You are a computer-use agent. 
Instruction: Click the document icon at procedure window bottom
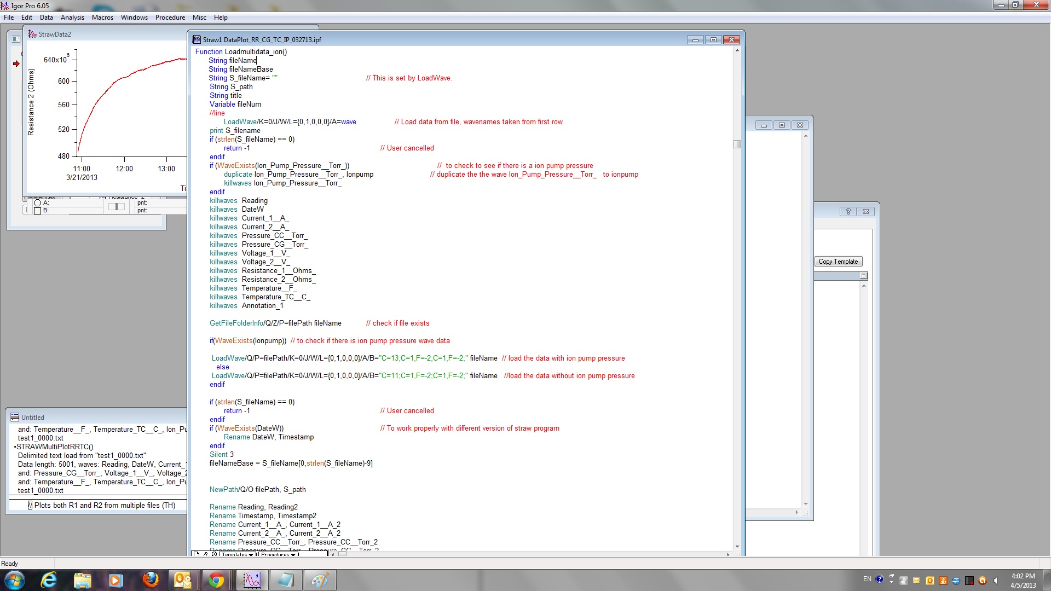coord(196,554)
